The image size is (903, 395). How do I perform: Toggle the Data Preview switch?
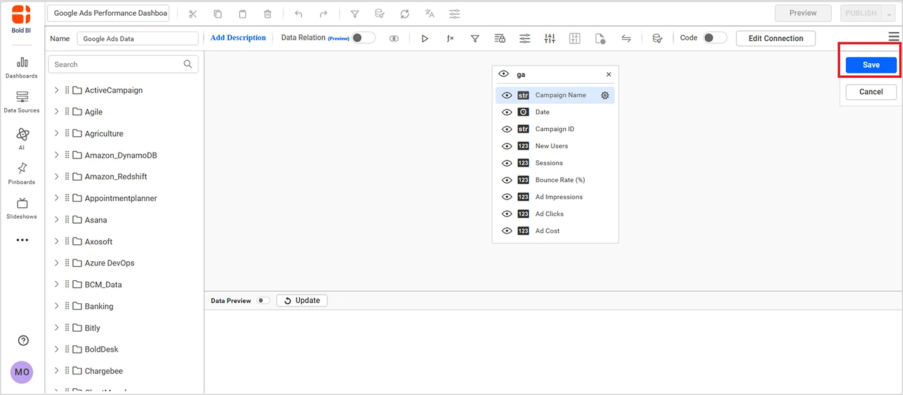263,300
